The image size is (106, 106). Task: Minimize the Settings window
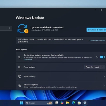[96, 10]
